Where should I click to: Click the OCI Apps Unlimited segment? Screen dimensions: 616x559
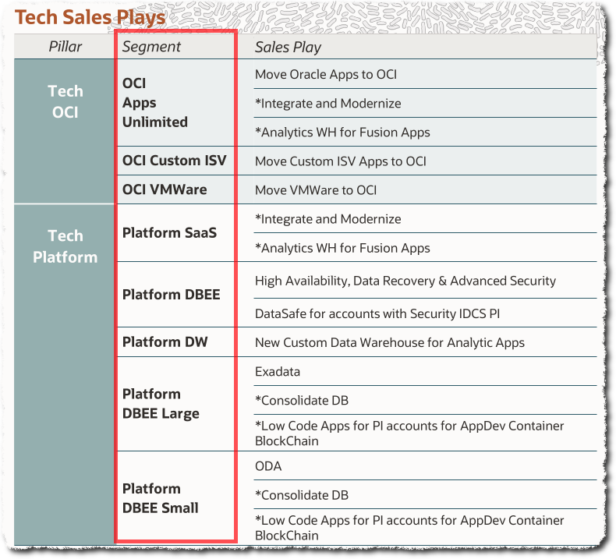(x=155, y=102)
